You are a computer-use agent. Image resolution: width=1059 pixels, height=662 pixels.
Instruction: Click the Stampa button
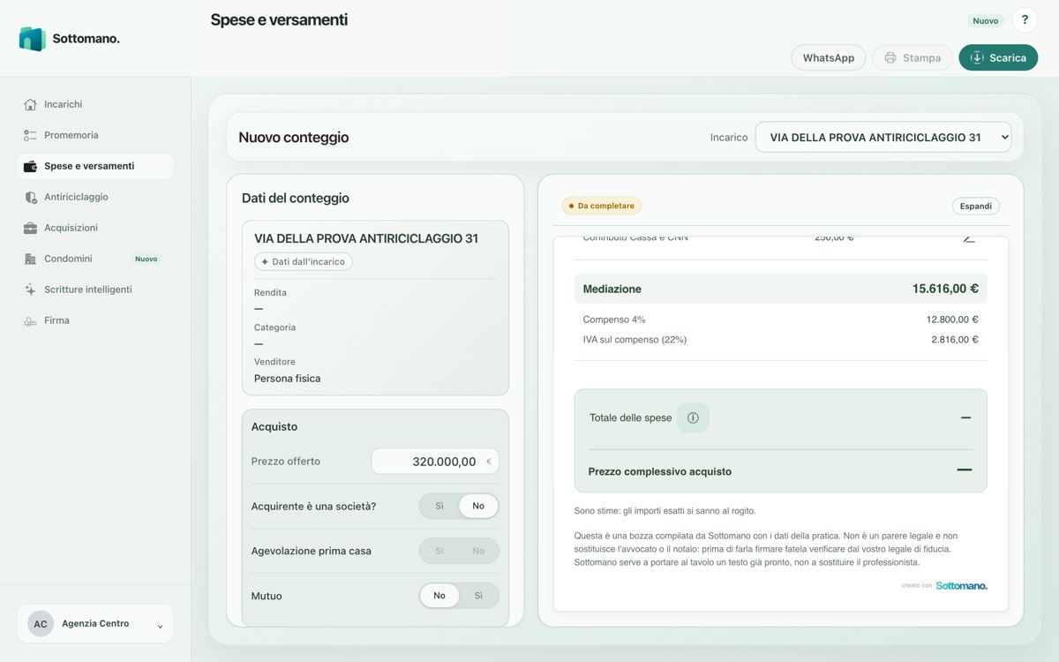click(x=913, y=57)
